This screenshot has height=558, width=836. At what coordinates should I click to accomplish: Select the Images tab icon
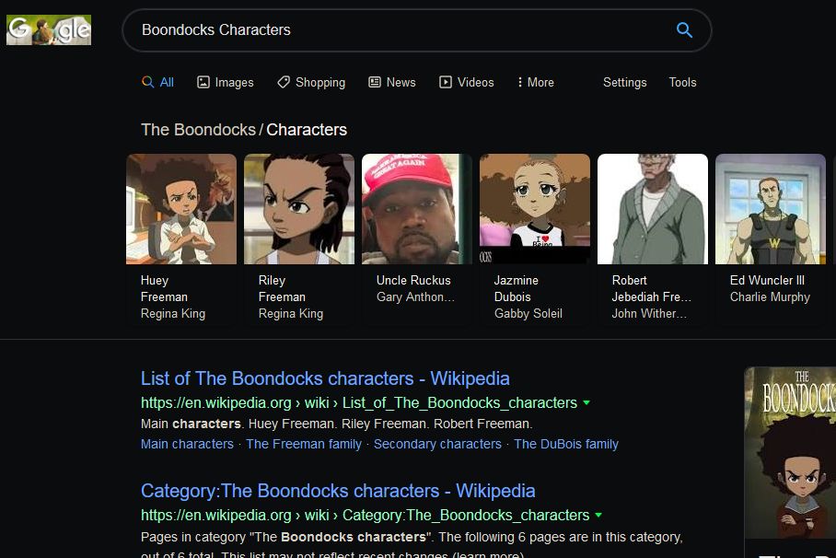(x=203, y=82)
